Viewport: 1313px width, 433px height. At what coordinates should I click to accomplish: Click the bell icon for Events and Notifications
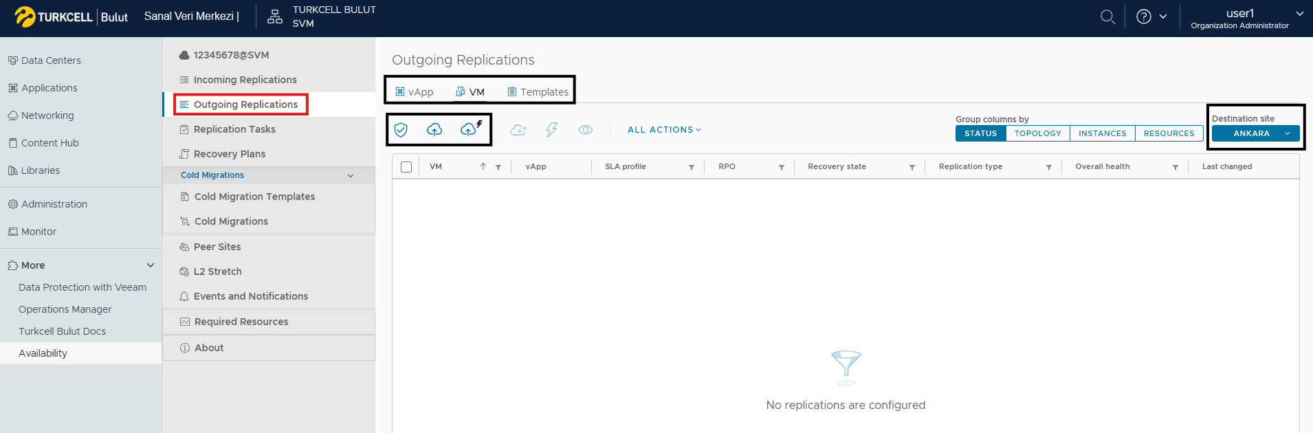[x=184, y=296]
